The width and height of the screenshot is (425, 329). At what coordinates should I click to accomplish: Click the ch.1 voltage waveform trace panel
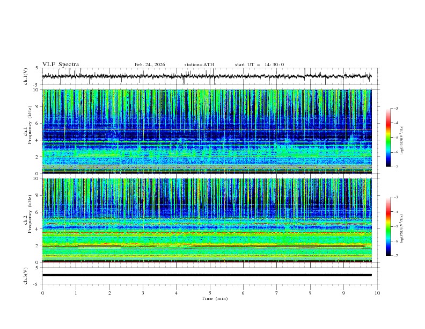click(211, 76)
